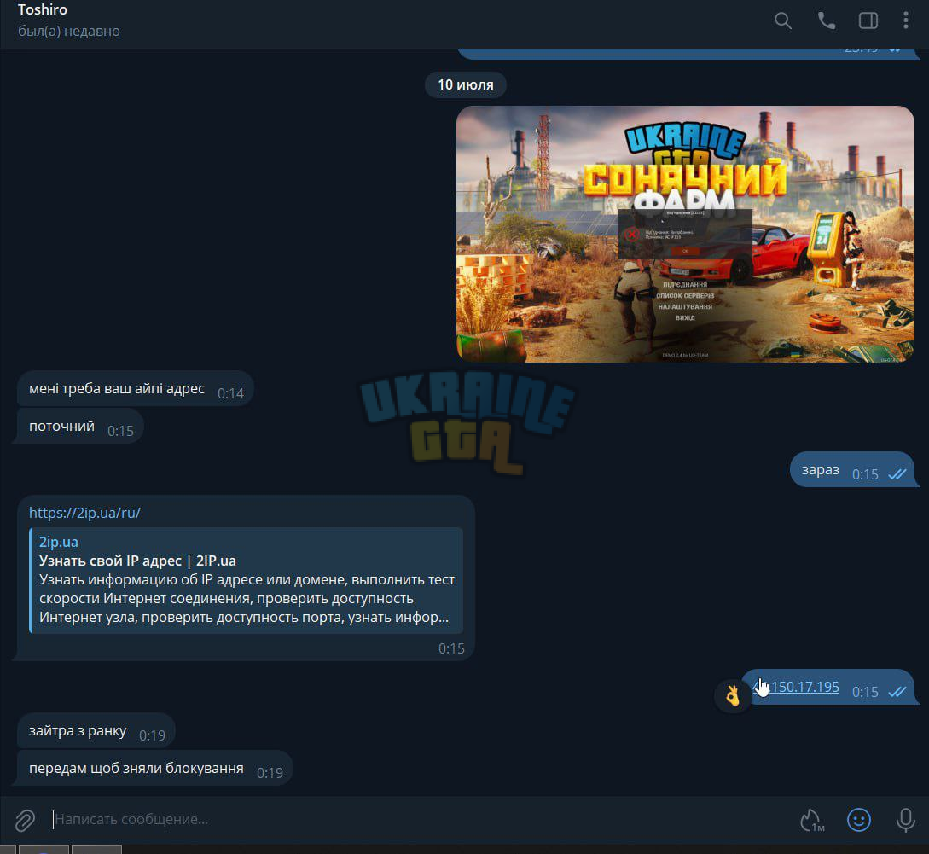Open the https://2ip.ua/ru/ link
Image resolution: width=929 pixels, height=854 pixels.
[84, 513]
